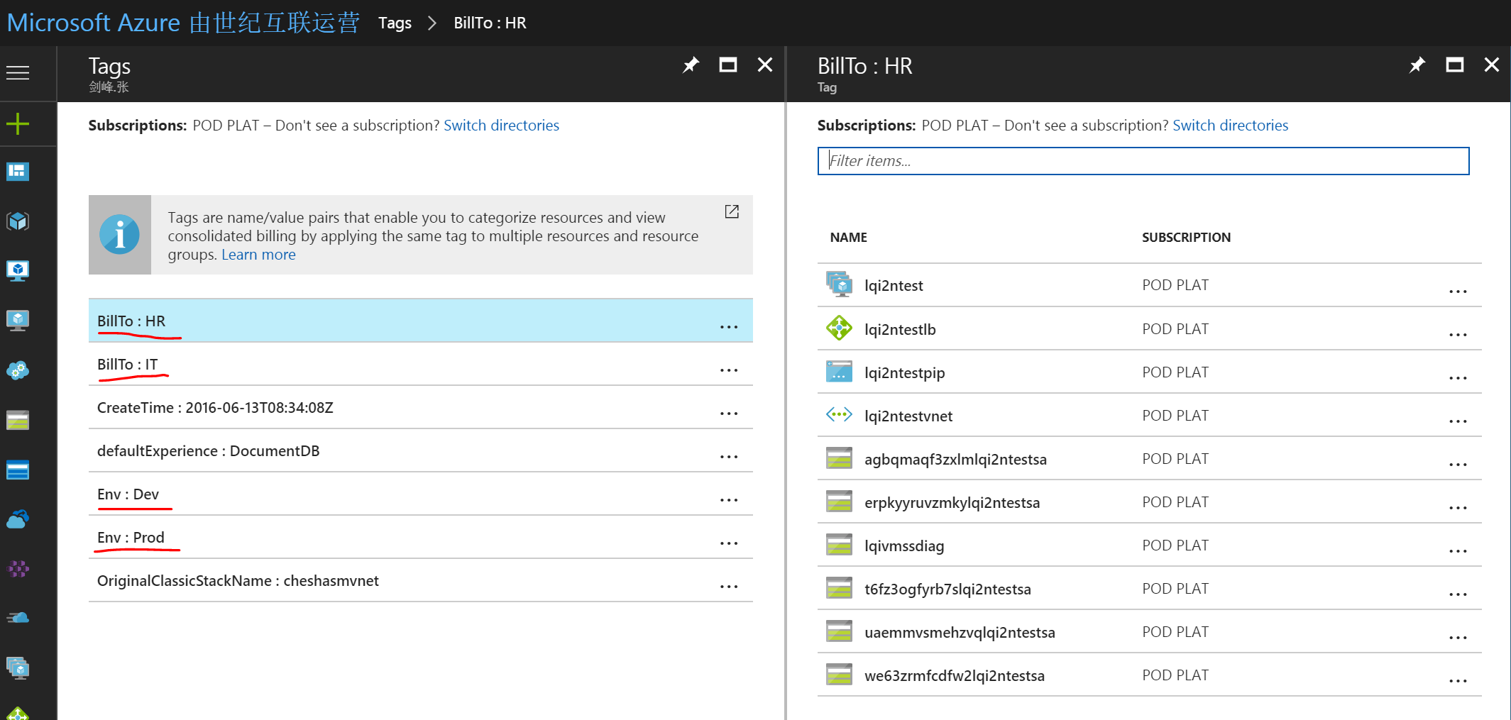Open ellipsis menu for CreateTime tag

(729, 414)
